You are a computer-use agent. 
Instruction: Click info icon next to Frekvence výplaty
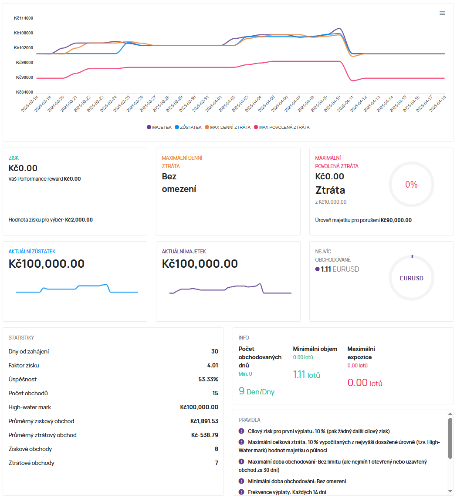pyautogui.click(x=241, y=492)
